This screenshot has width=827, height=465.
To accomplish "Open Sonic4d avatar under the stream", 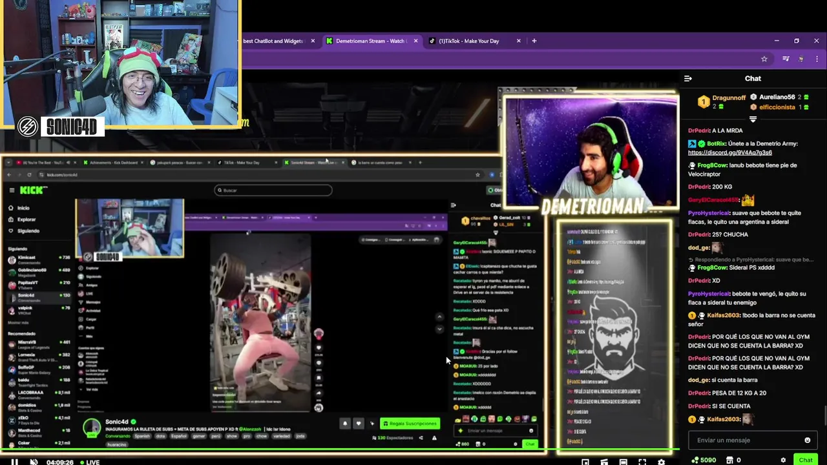I will click(x=92, y=426).
